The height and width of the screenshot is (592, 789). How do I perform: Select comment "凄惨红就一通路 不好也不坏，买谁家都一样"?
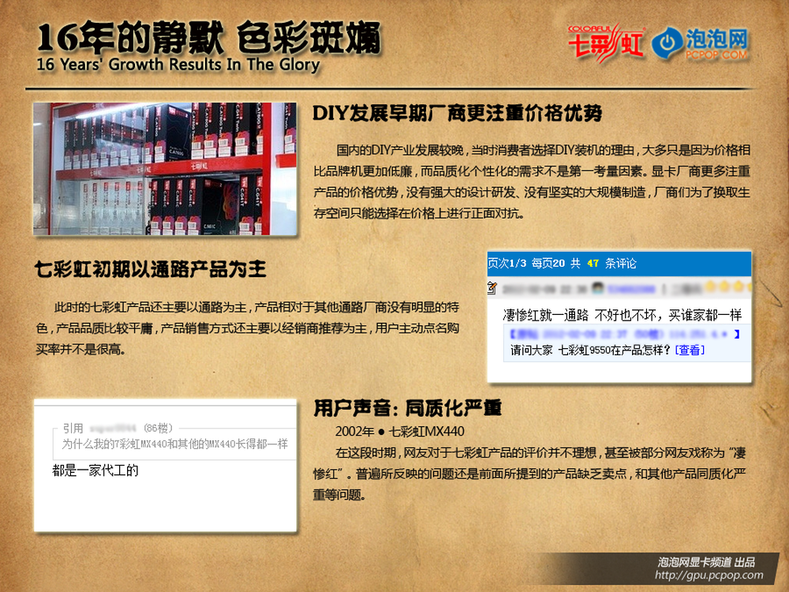pyautogui.click(x=623, y=315)
